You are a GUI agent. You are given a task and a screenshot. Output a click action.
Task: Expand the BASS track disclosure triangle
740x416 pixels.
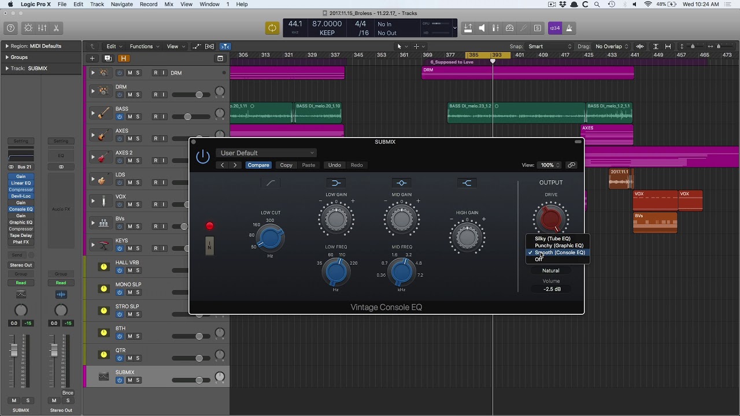point(92,113)
